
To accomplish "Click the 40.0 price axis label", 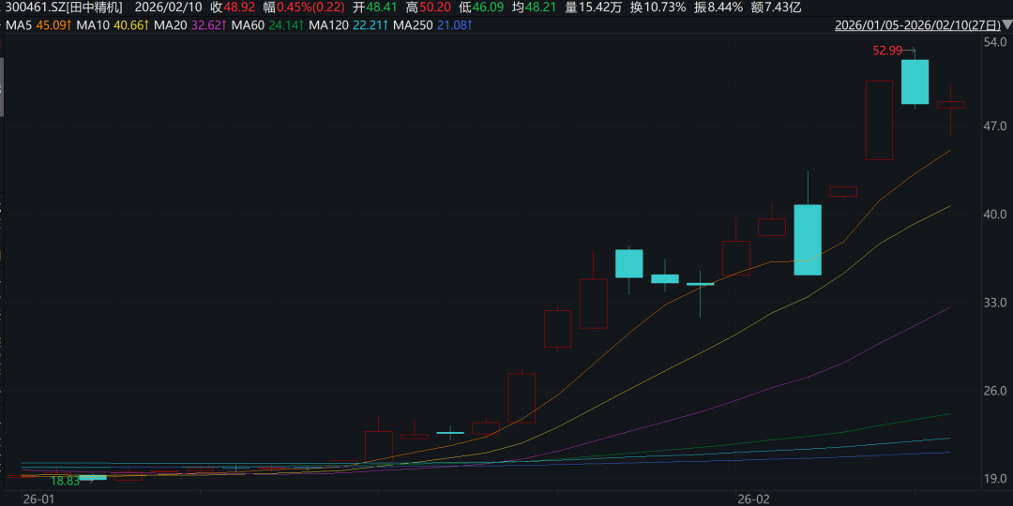I will tap(994, 215).
